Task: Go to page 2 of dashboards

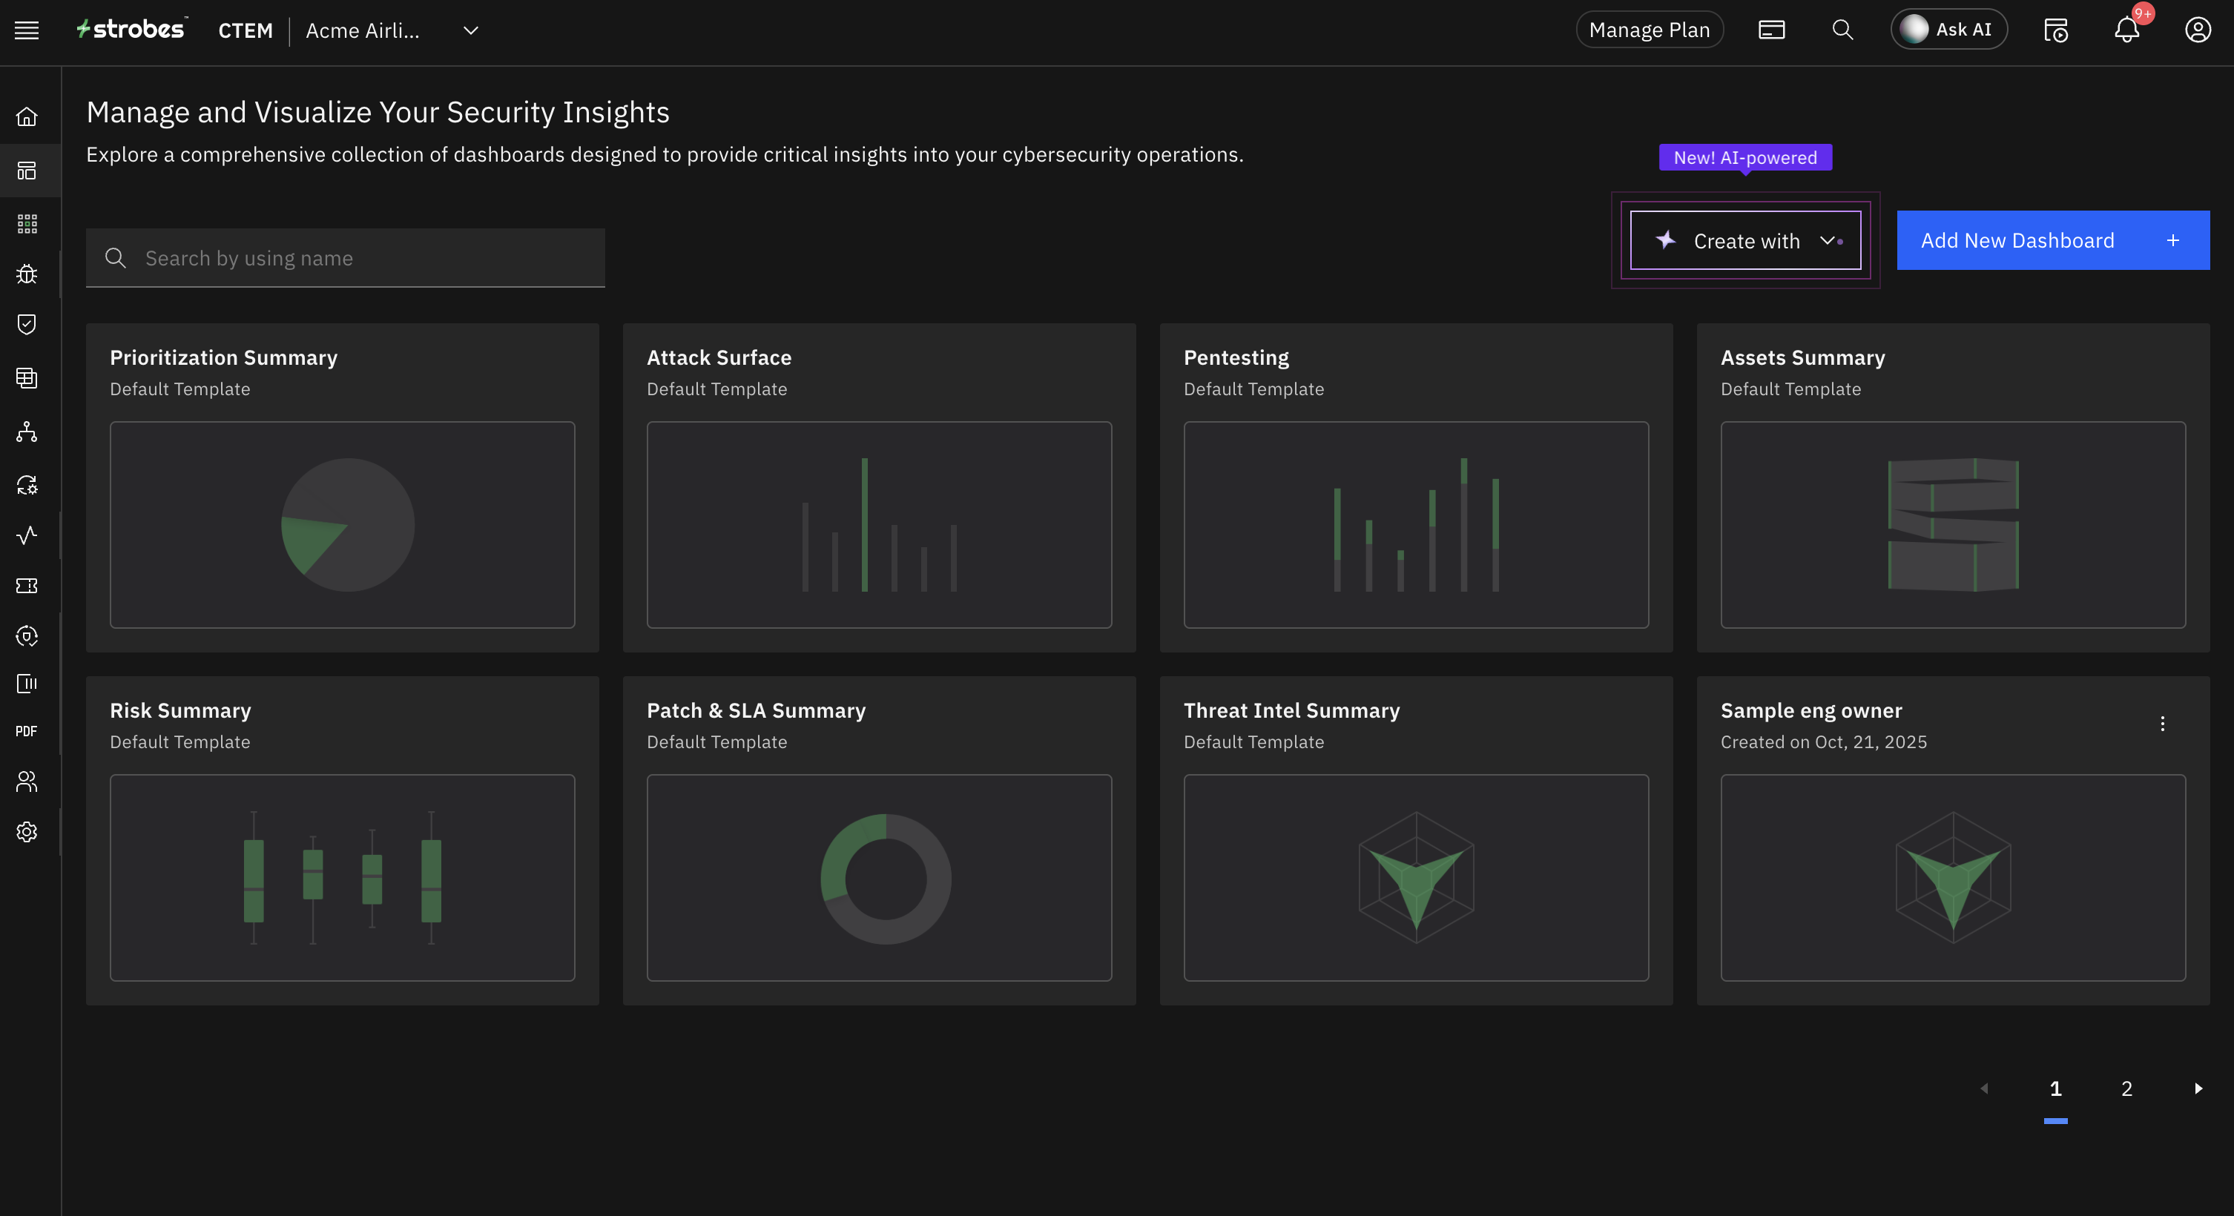Action: click(2126, 1088)
